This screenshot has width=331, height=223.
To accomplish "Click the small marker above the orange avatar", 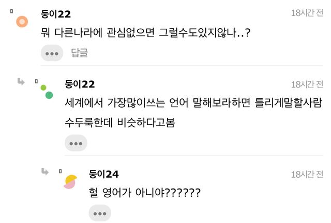I will pos(11,10).
